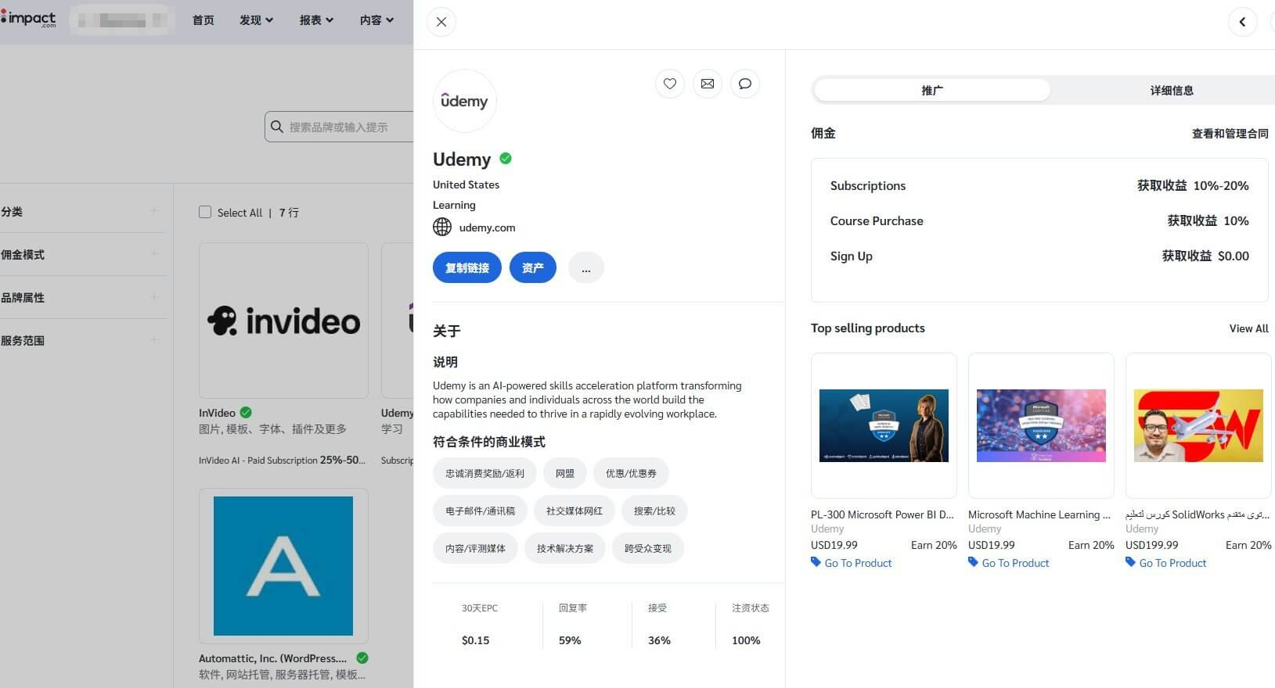Click Go To Product for PL-300

(x=858, y=563)
